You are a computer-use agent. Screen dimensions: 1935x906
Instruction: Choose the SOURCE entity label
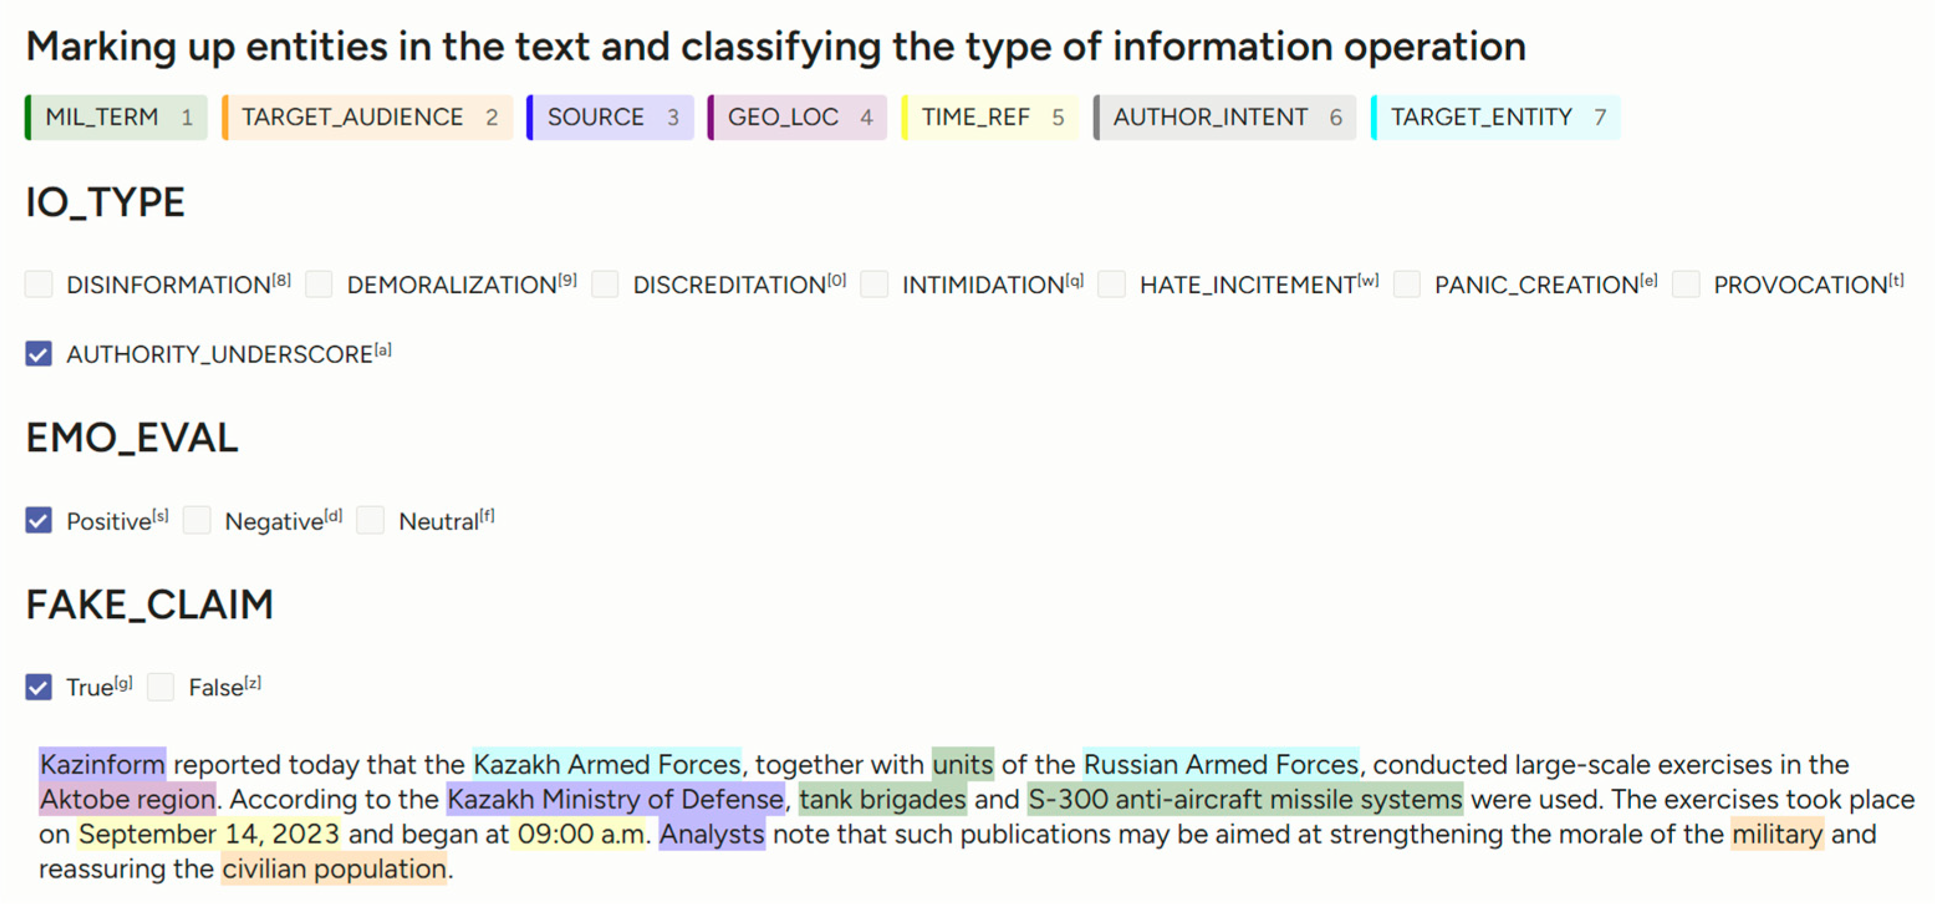pyautogui.click(x=610, y=117)
